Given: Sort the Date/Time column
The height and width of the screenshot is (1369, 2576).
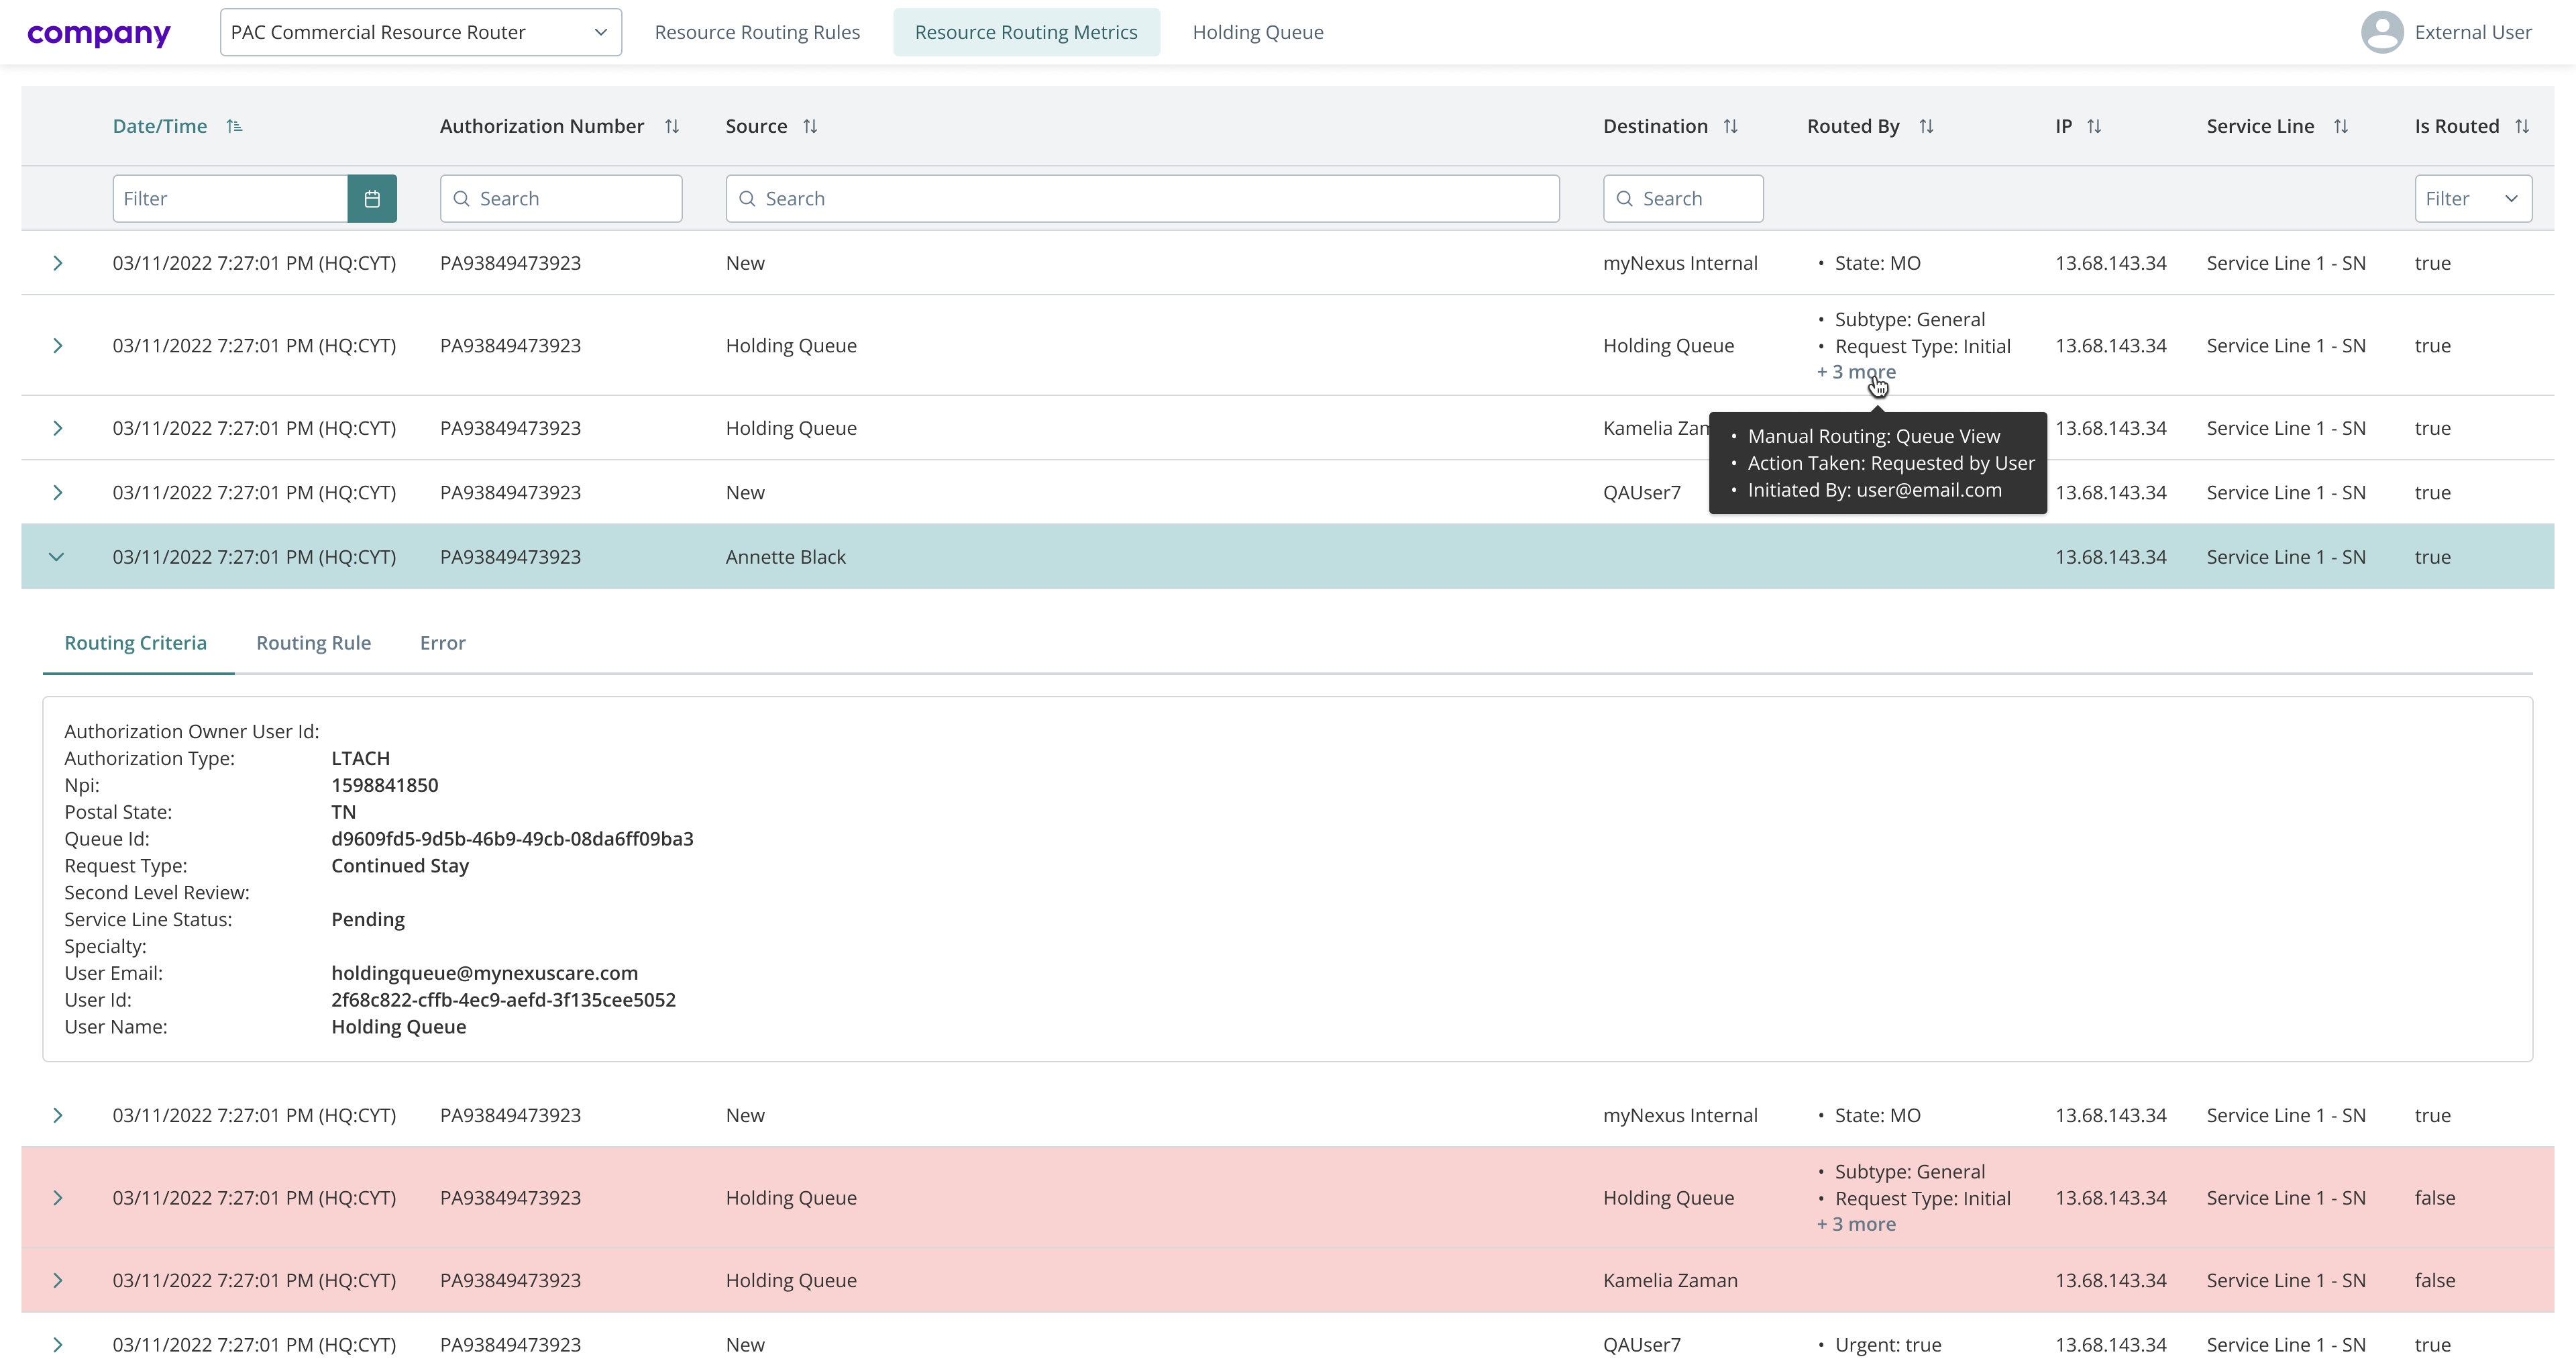Looking at the screenshot, I should [234, 126].
